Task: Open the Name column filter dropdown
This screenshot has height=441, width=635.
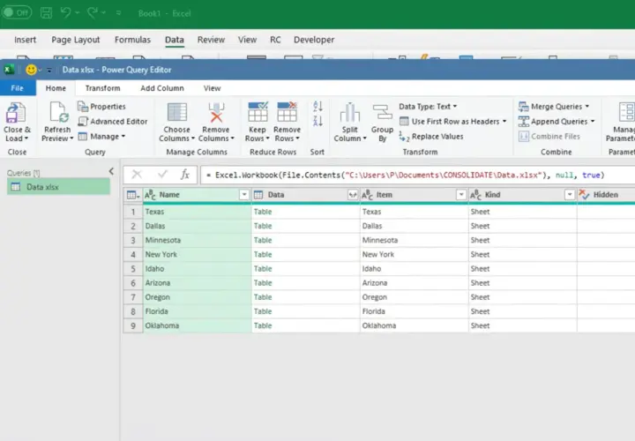Action: click(243, 195)
